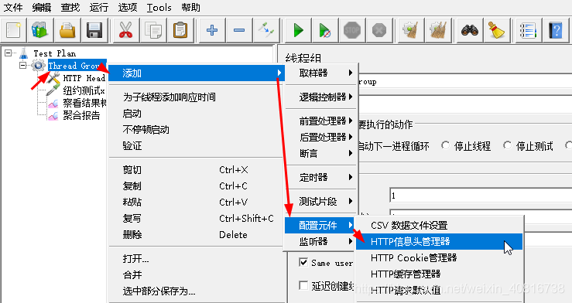Viewport: 572px width, 303px height.
Task: Click the Paste clipboard icon
Action: point(180,30)
